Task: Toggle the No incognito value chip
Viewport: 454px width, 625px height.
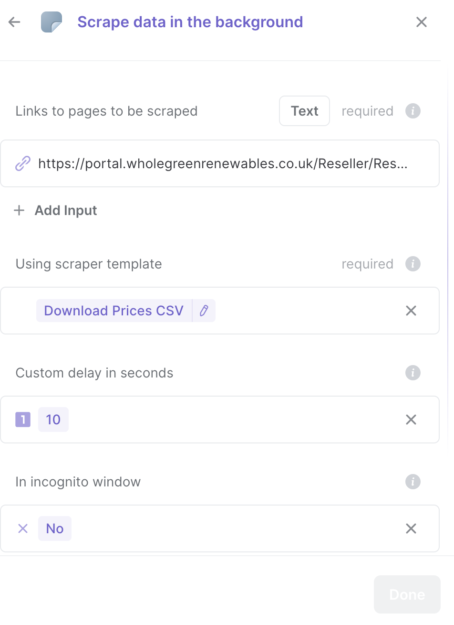Action: pos(55,528)
